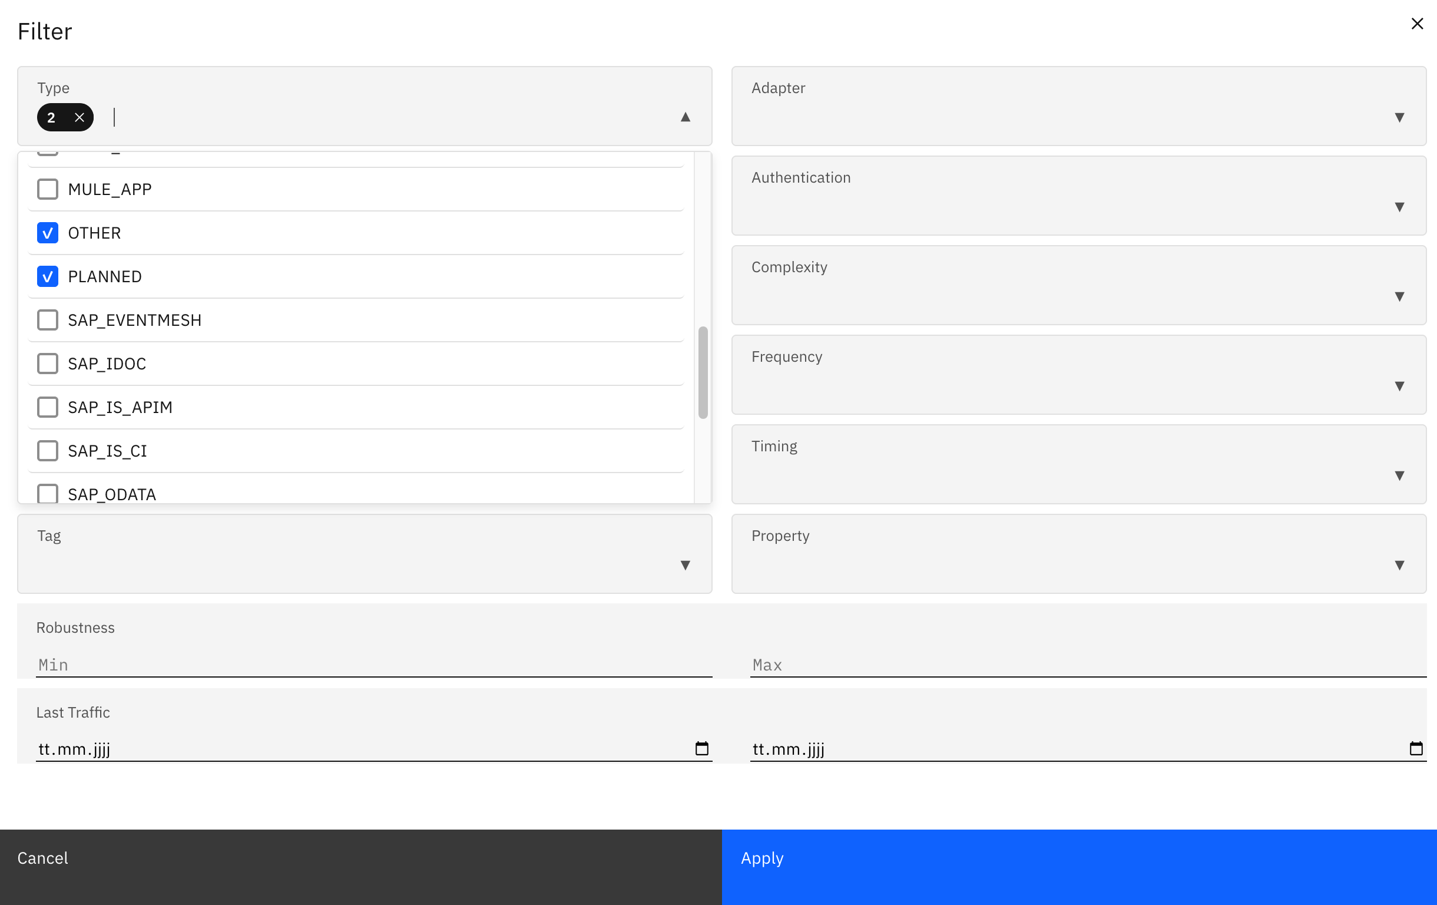Click the Type list scrollbar thumb
1437x905 pixels.
[x=703, y=372]
